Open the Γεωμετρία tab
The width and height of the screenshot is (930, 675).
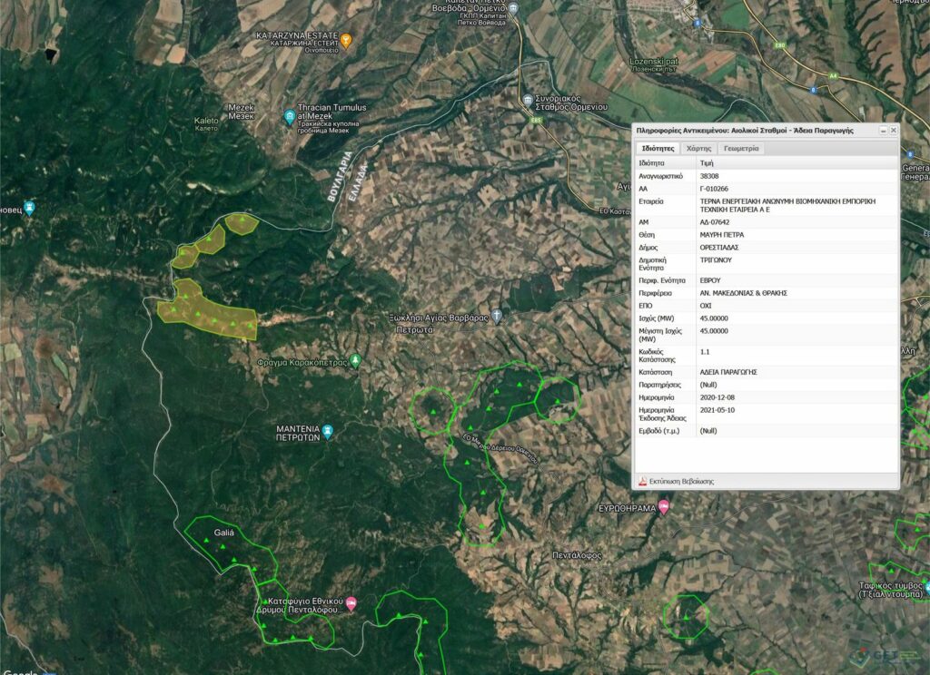pyautogui.click(x=741, y=148)
